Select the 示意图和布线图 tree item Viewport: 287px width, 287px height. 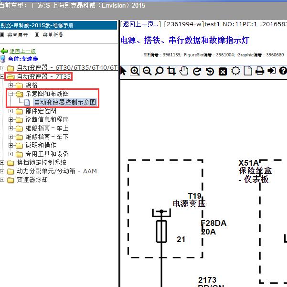47,94
